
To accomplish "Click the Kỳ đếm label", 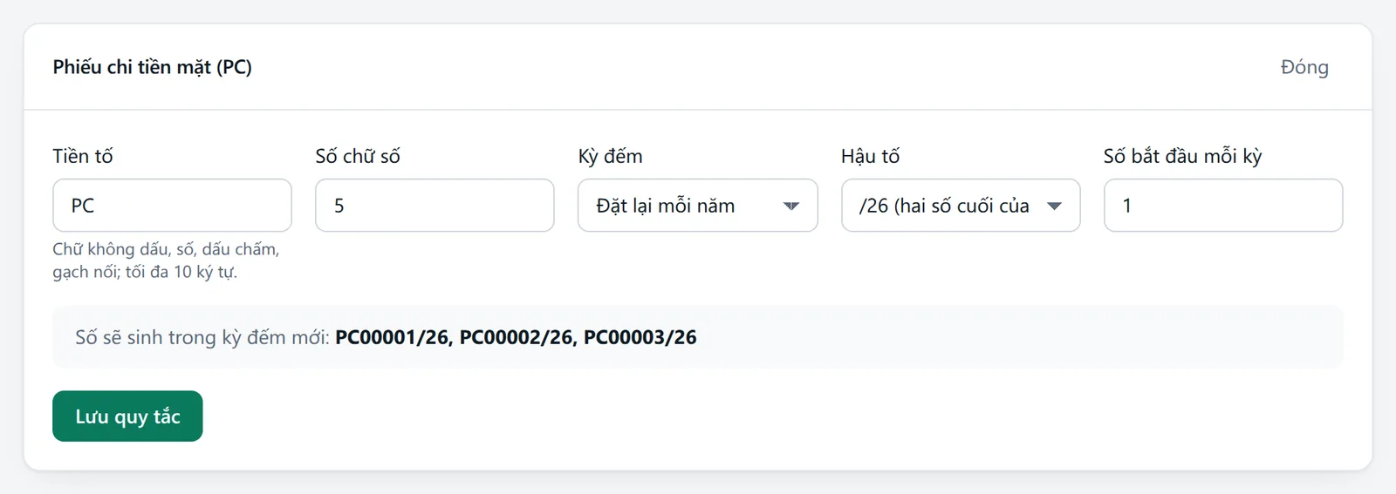I will click(x=610, y=156).
